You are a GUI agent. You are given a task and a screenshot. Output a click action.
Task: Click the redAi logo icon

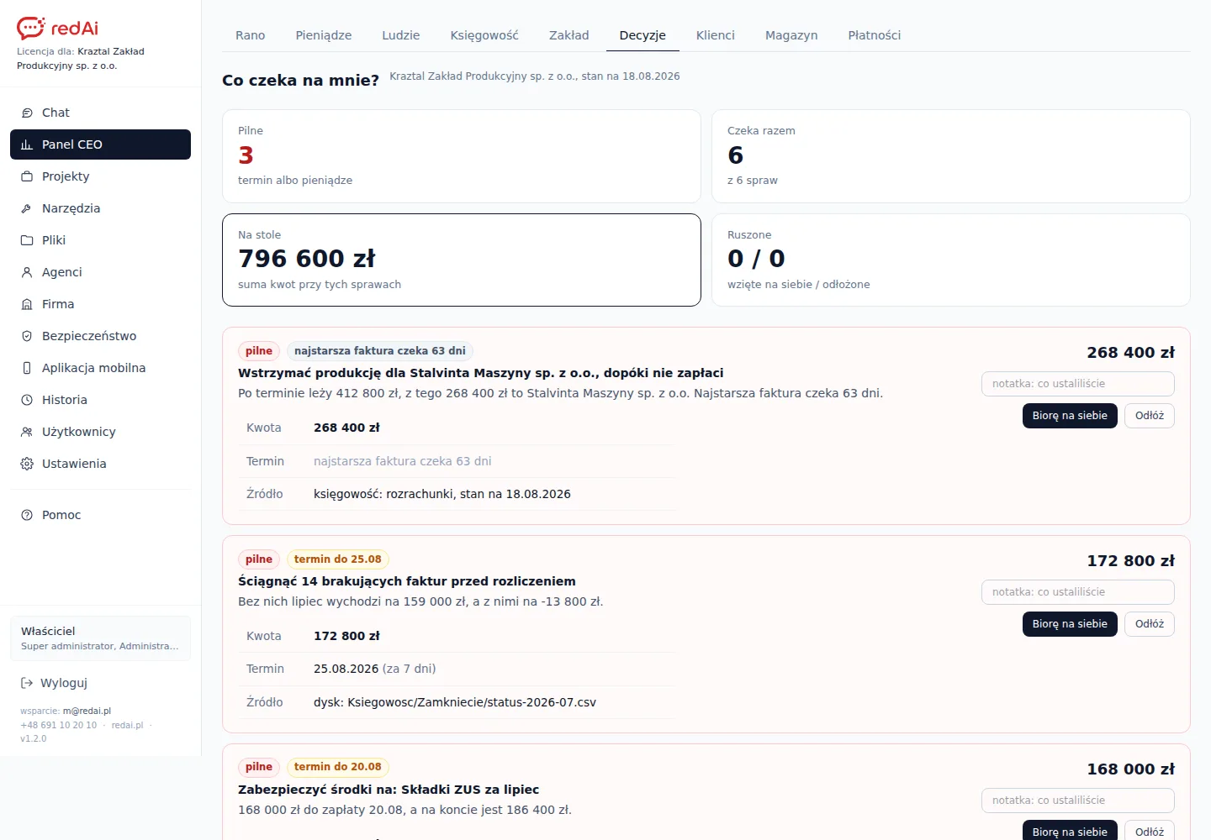click(x=30, y=28)
